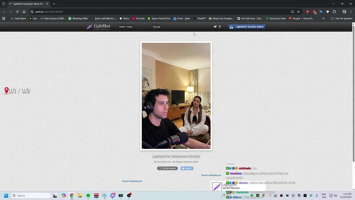
Task: Click the Steam tray icon
Action: coord(299,196)
